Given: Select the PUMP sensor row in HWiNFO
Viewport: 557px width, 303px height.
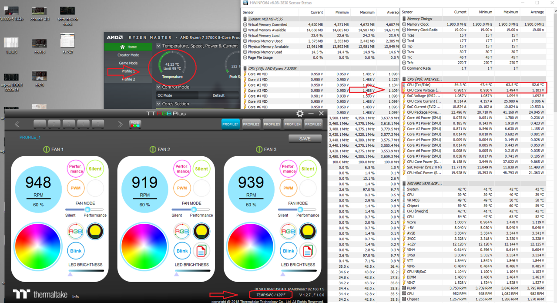Looking at the screenshot, I should coord(474,288).
